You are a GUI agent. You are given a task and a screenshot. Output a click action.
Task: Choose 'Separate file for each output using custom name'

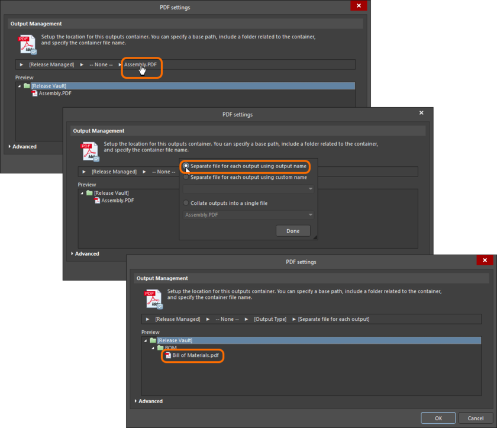tap(186, 178)
